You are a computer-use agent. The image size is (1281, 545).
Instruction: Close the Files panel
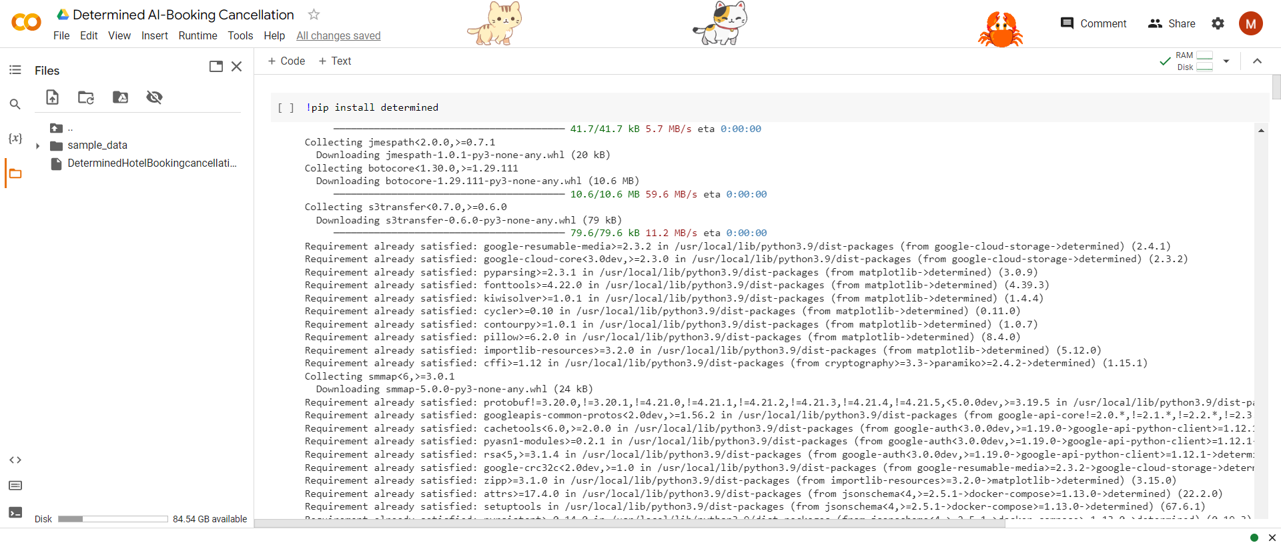click(x=236, y=66)
